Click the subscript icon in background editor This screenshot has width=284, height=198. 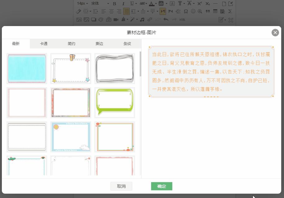point(208,4)
